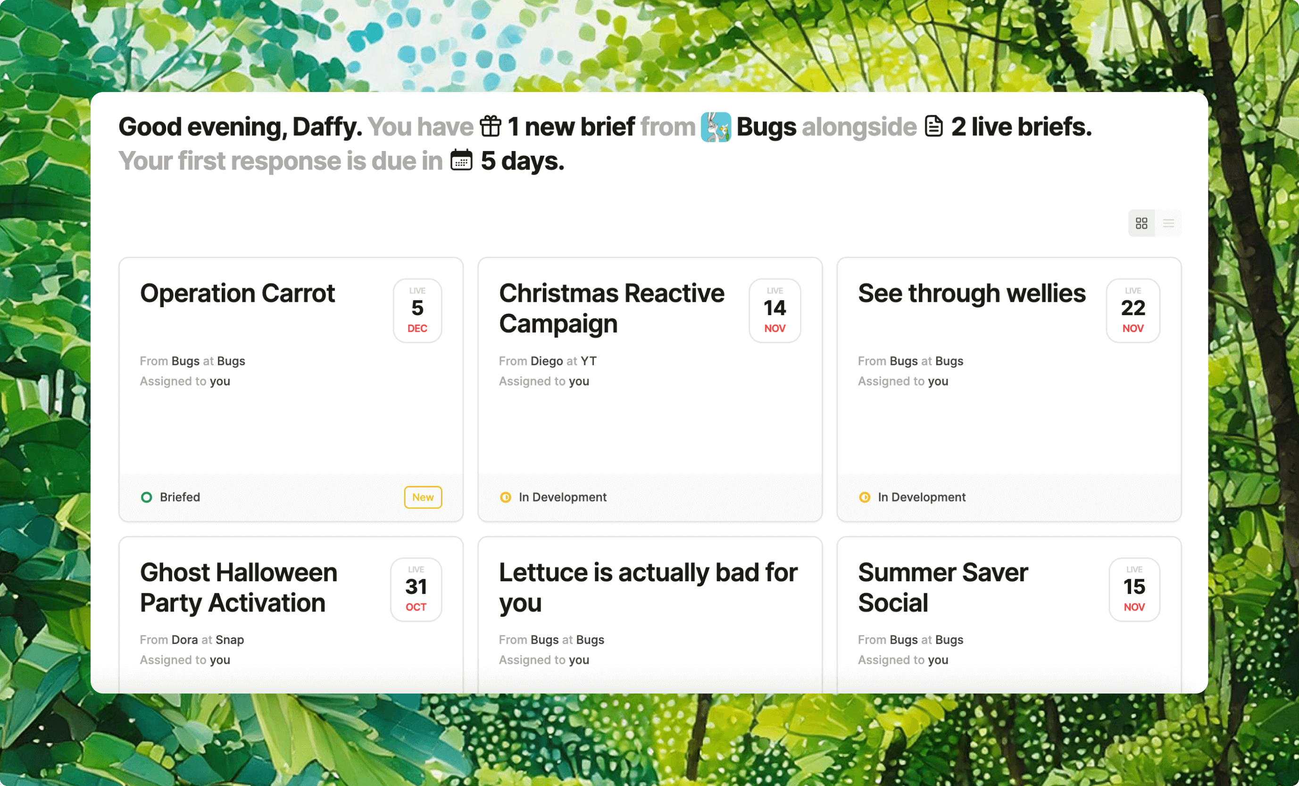
Task: Click the Bugs avatar in greeting
Action: pyautogui.click(x=716, y=127)
